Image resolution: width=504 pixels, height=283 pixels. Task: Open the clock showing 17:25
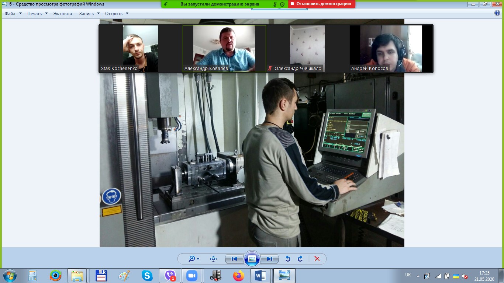[x=484, y=276]
